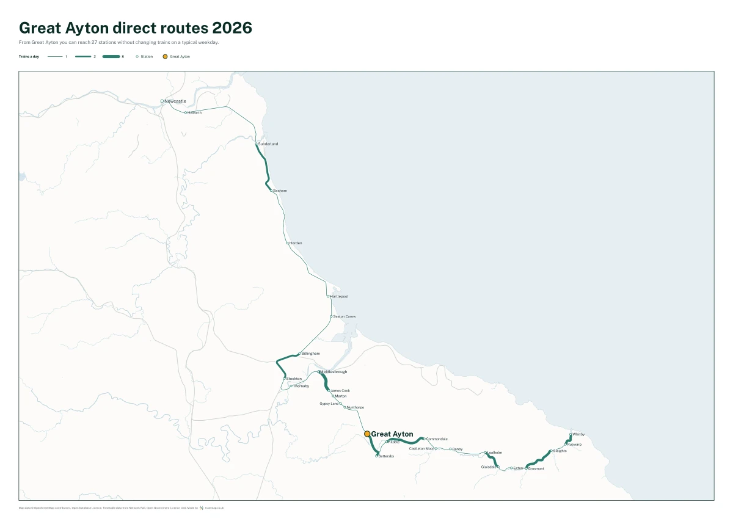
Task: Select the Grosmont station dot
Action: coord(526,468)
